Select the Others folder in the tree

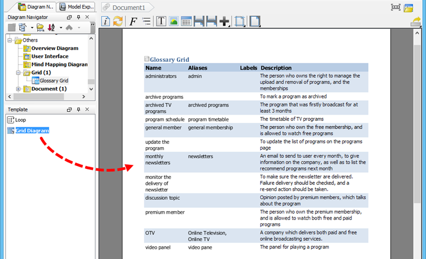pos(30,40)
